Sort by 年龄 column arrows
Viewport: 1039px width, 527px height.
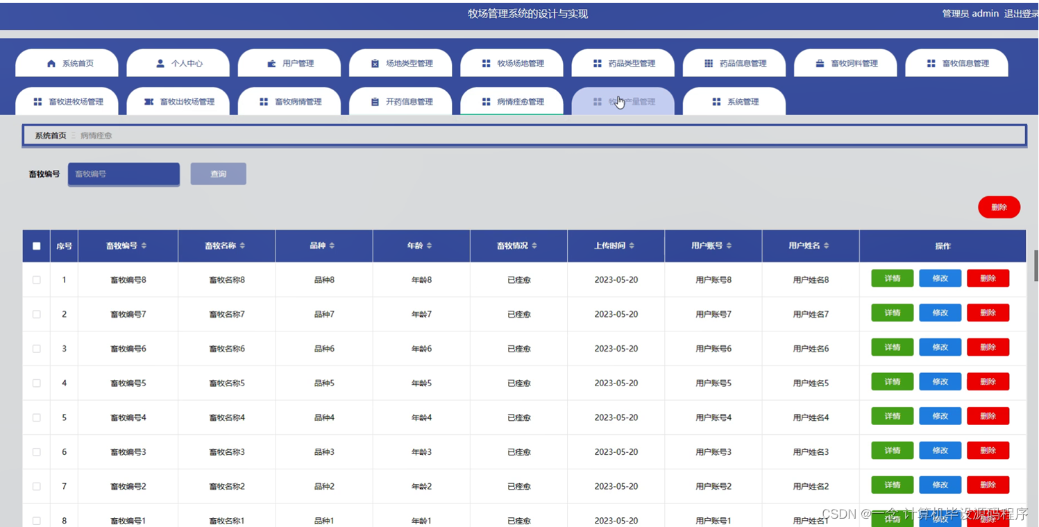coord(429,246)
